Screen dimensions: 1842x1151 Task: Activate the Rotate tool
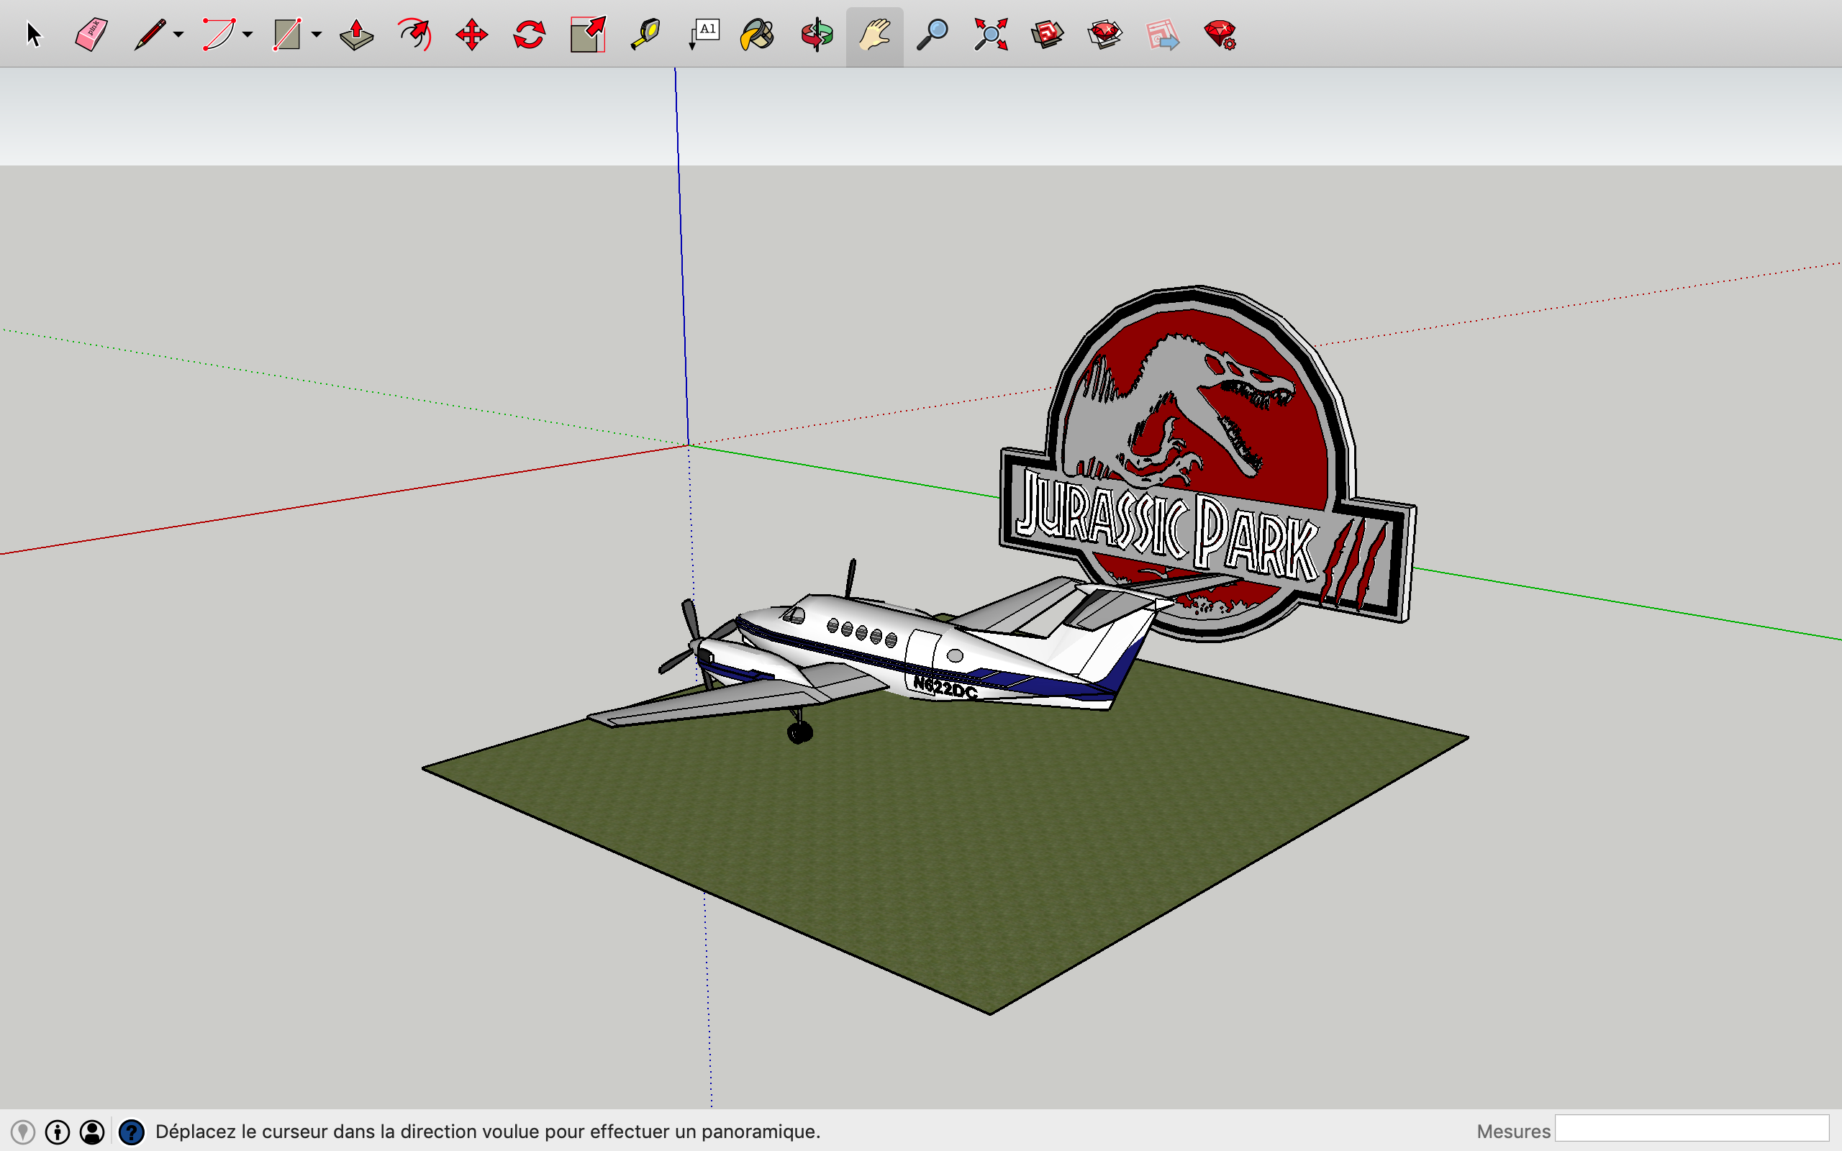point(529,35)
